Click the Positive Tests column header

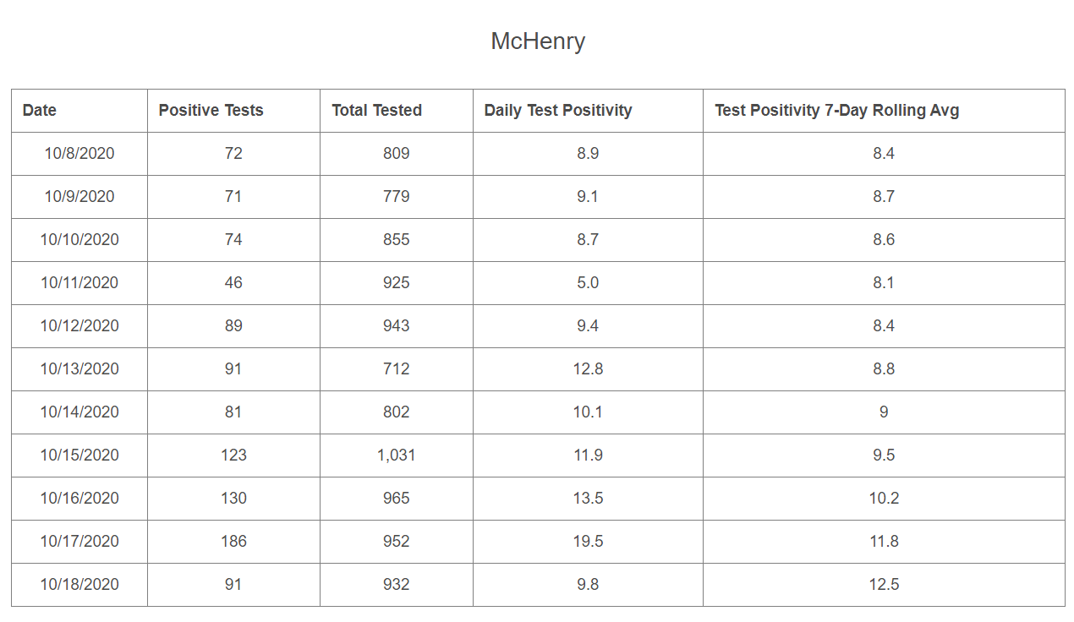211,110
